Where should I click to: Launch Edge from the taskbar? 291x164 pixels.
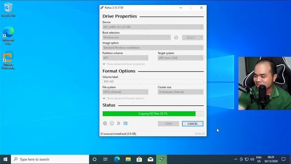(x=117, y=159)
